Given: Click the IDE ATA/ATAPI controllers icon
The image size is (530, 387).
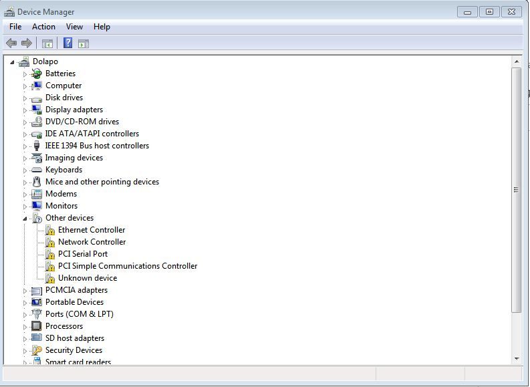Looking at the screenshot, I should click(36, 134).
